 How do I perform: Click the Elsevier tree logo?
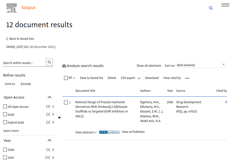(x=12, y=8)
